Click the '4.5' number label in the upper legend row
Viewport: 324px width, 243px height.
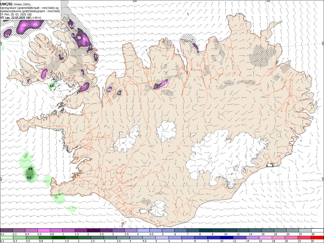(x=152, y=234)
